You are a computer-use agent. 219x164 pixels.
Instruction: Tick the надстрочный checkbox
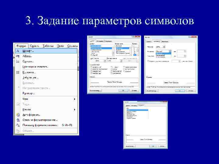click(x=91, y=71)
